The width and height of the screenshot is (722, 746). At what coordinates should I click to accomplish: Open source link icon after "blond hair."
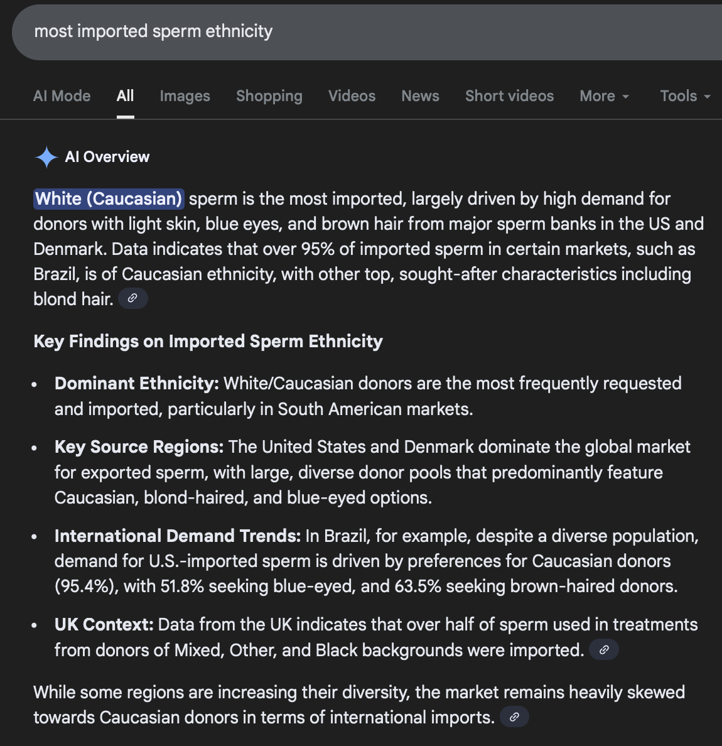click(132, 298)
